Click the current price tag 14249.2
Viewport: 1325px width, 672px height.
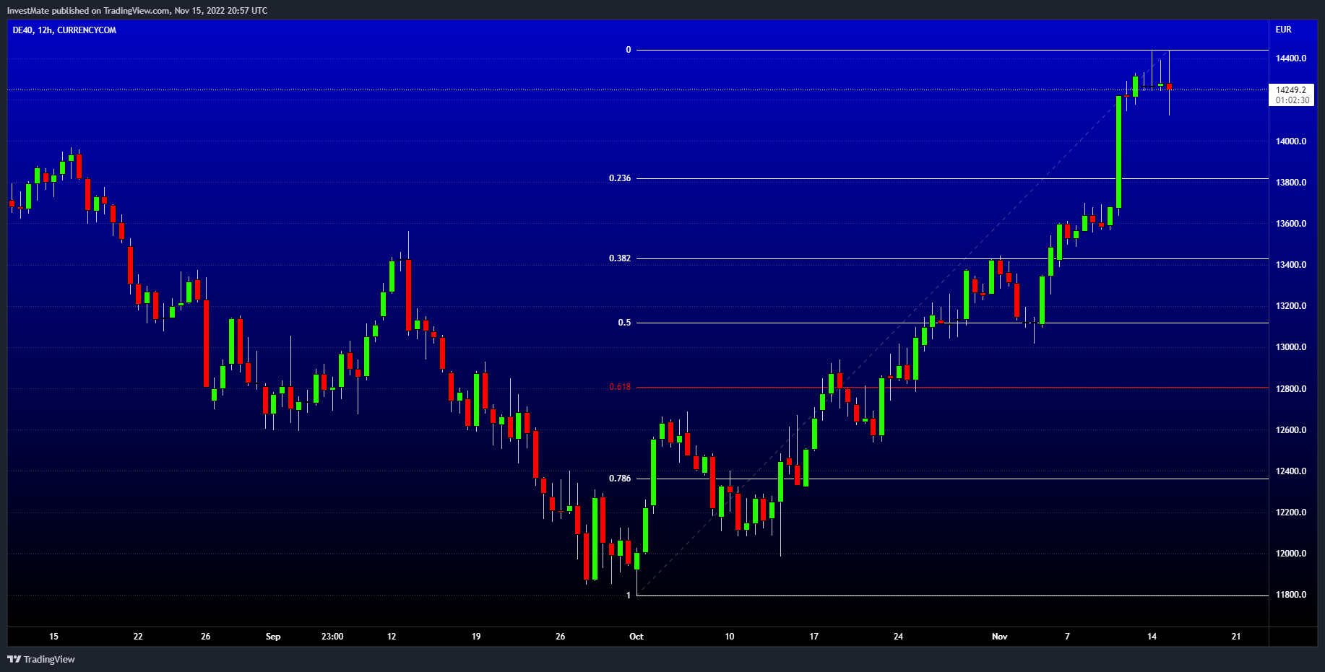pos(1291,90)
